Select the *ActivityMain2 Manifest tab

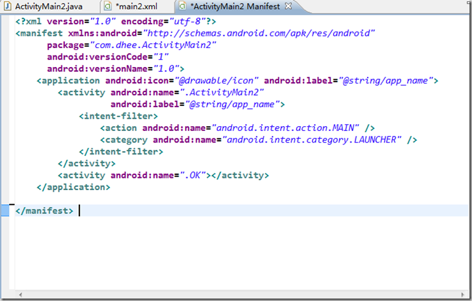pos(236,7)
